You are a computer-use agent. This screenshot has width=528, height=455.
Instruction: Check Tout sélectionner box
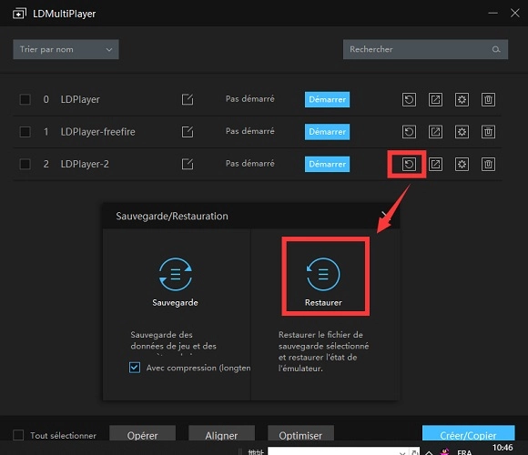click(x=18, y=435)
